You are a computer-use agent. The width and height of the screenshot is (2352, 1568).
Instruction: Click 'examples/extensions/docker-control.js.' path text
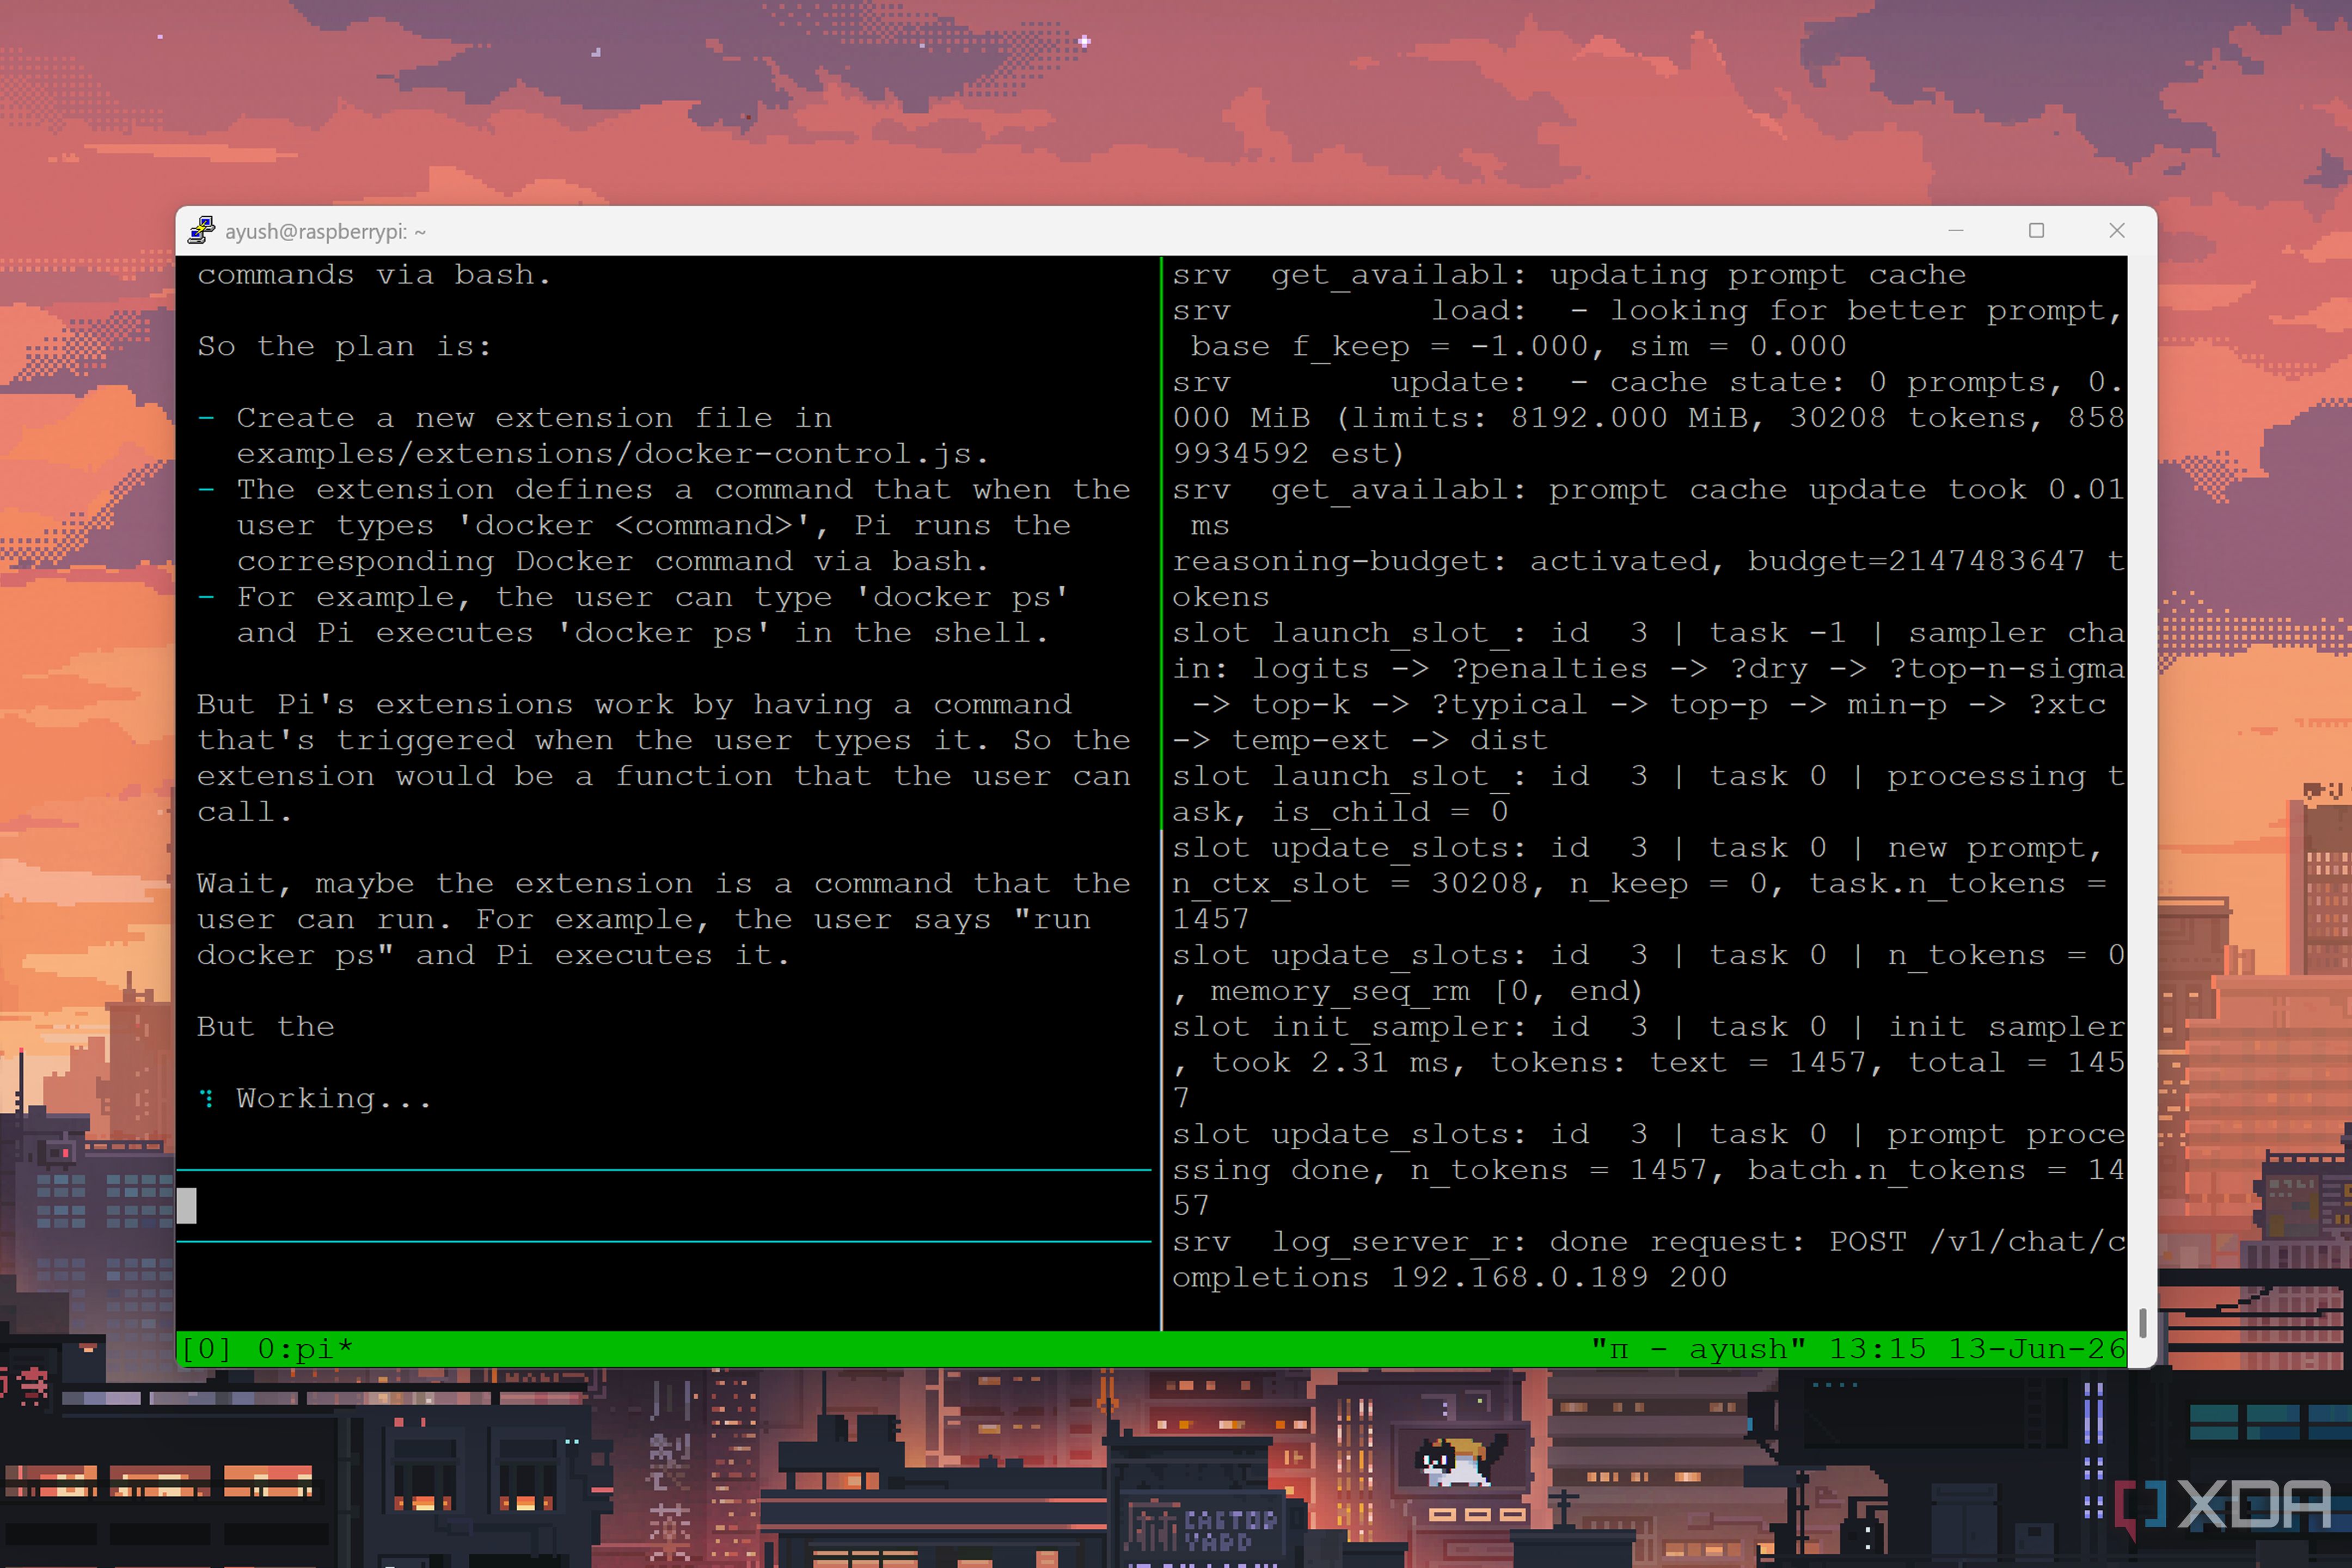pyautogui.click(x=613, y=453)
